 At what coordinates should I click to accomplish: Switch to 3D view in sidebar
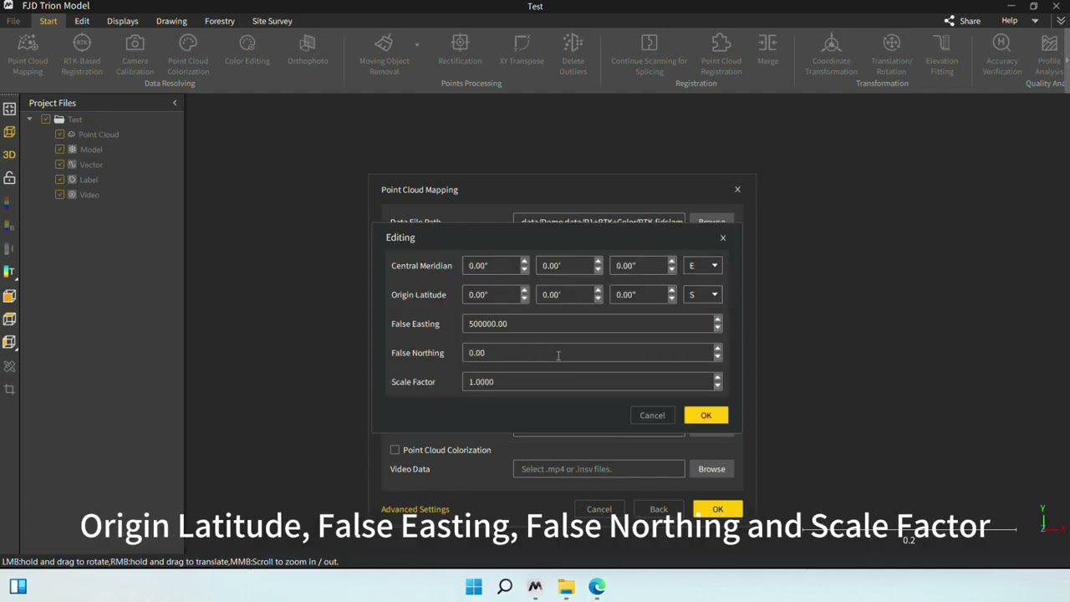click(9, 155)
